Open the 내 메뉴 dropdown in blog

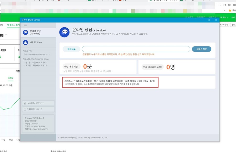[x=224, y=18]
